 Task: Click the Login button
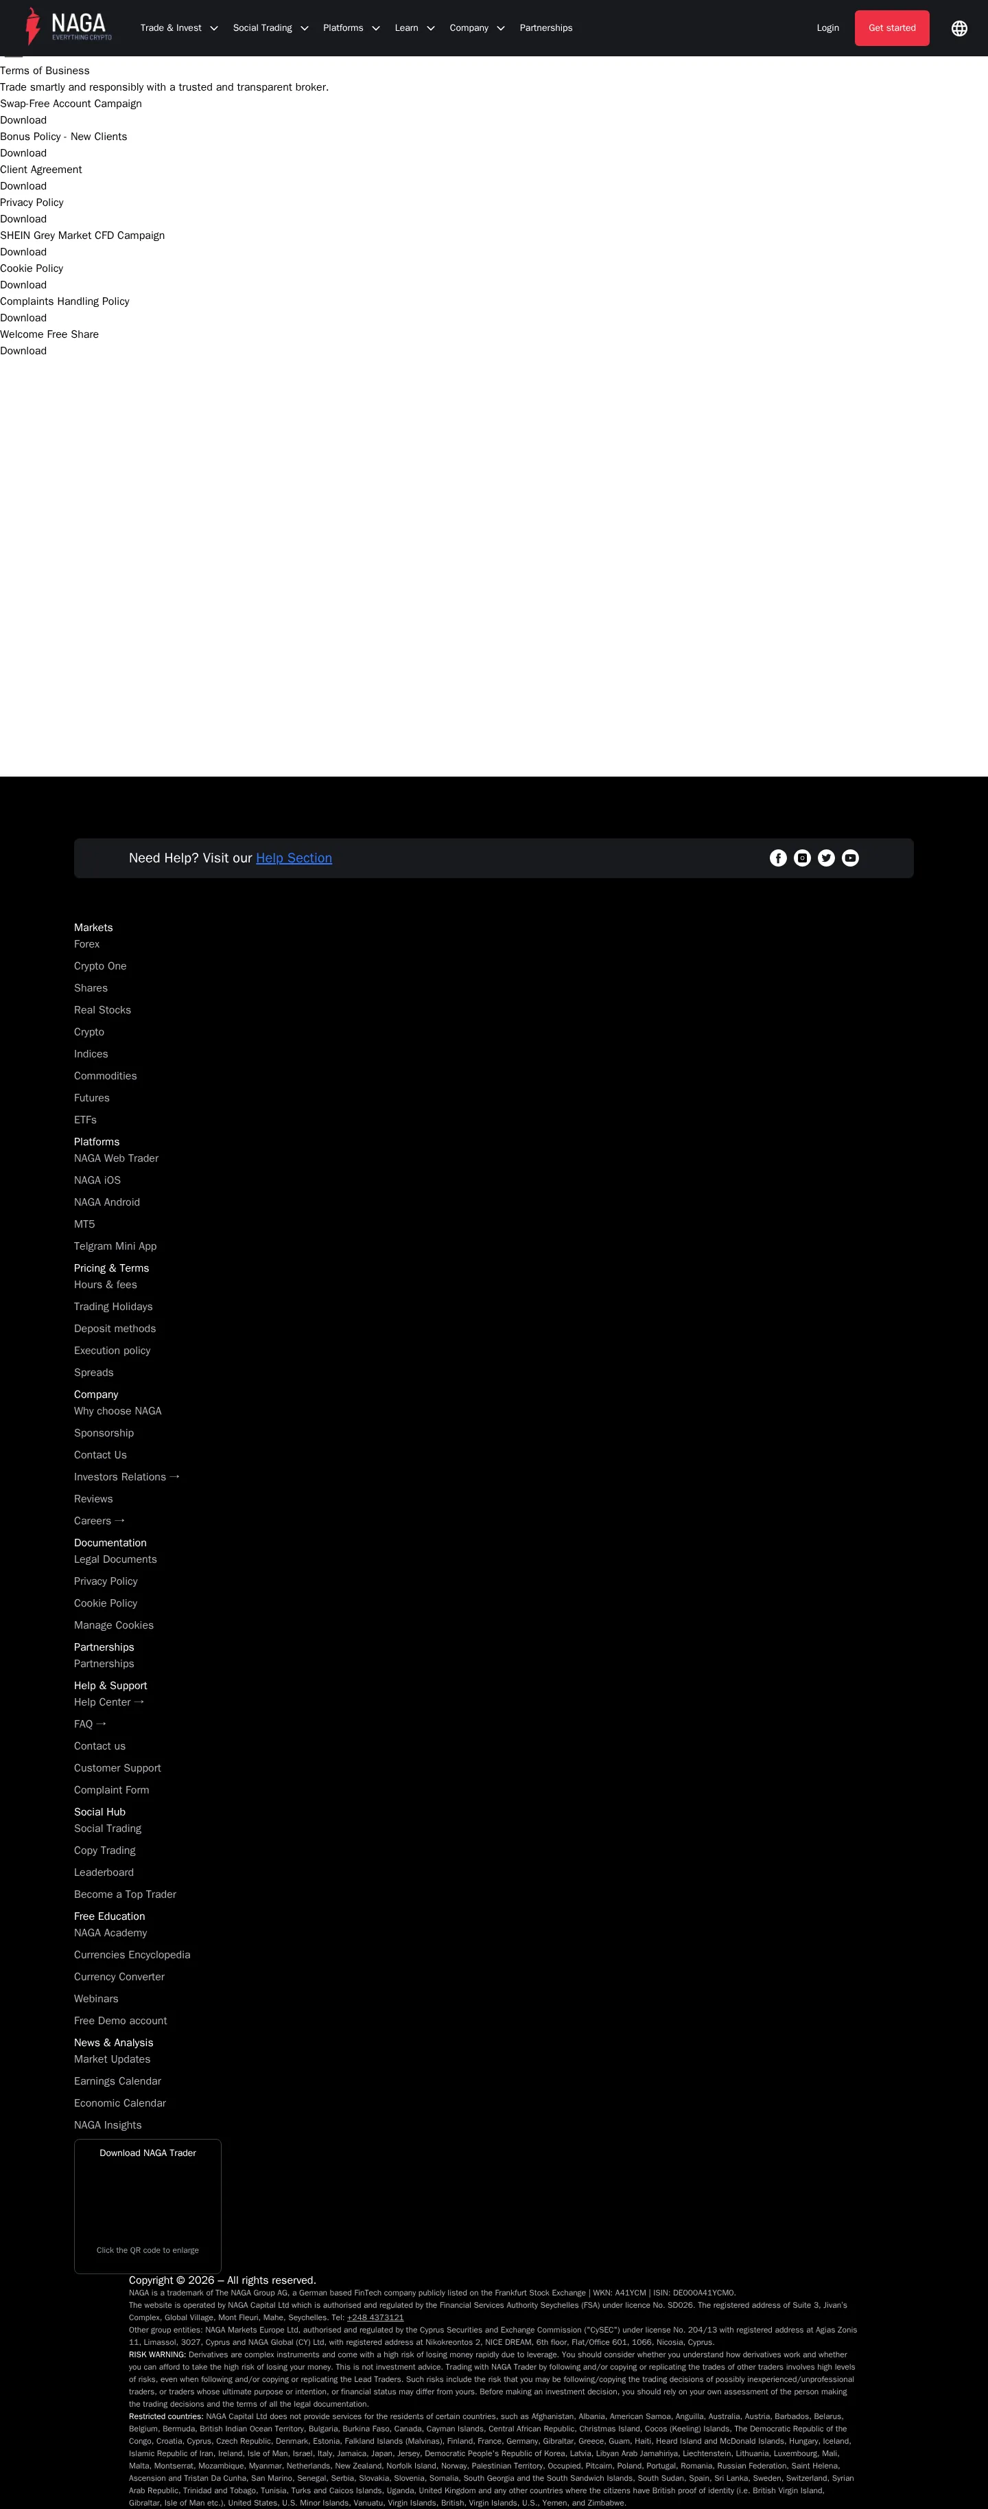pos(827,28)
